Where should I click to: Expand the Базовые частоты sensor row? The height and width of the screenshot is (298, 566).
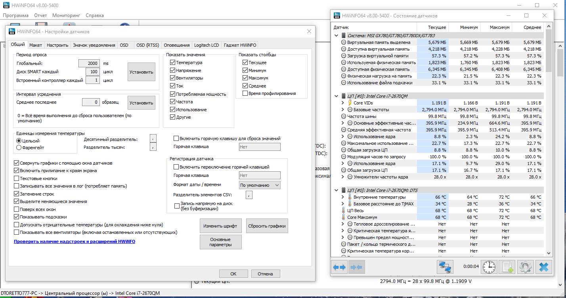(343, 110)
